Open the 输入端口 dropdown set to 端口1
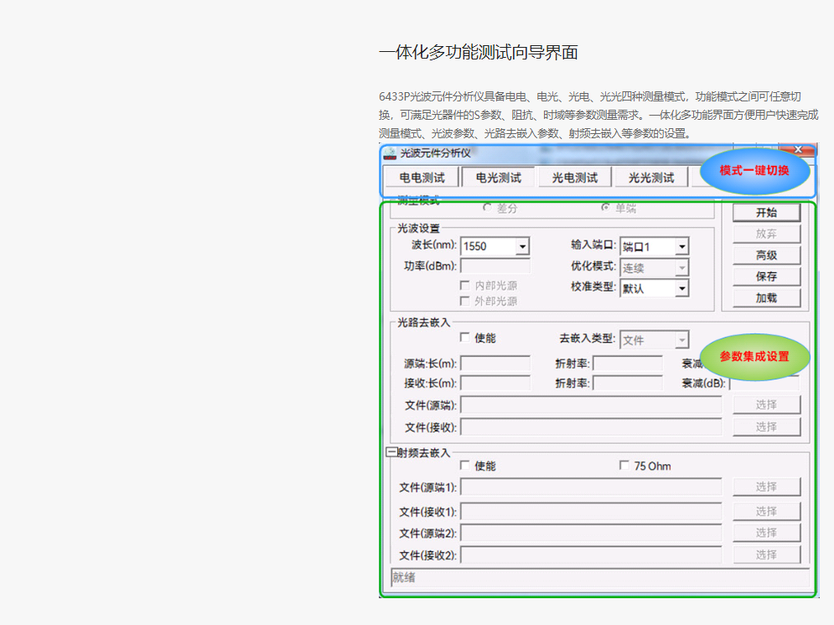Viewport: 834px width, 625px height. [x=681, y=246]
